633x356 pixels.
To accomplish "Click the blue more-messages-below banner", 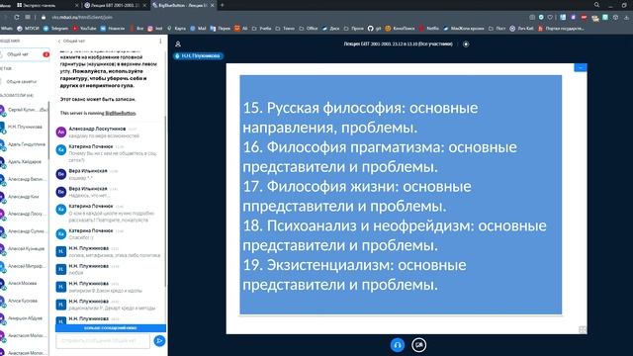I will click(110, 328).
